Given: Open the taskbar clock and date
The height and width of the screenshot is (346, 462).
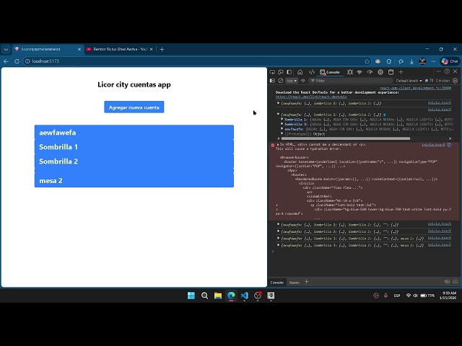Looking at the screenshot, I should [x=448, y=296].
